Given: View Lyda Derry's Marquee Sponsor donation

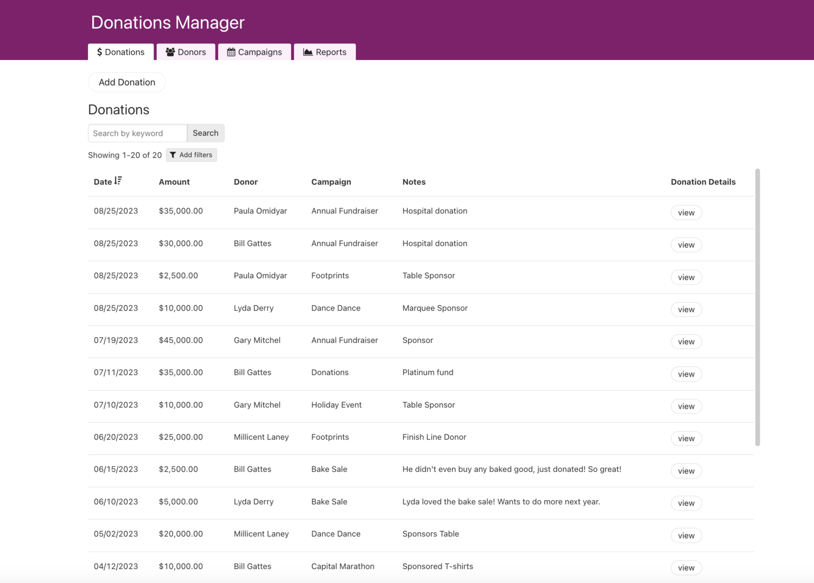Looking at the screenshot, I should coord(686,309).
